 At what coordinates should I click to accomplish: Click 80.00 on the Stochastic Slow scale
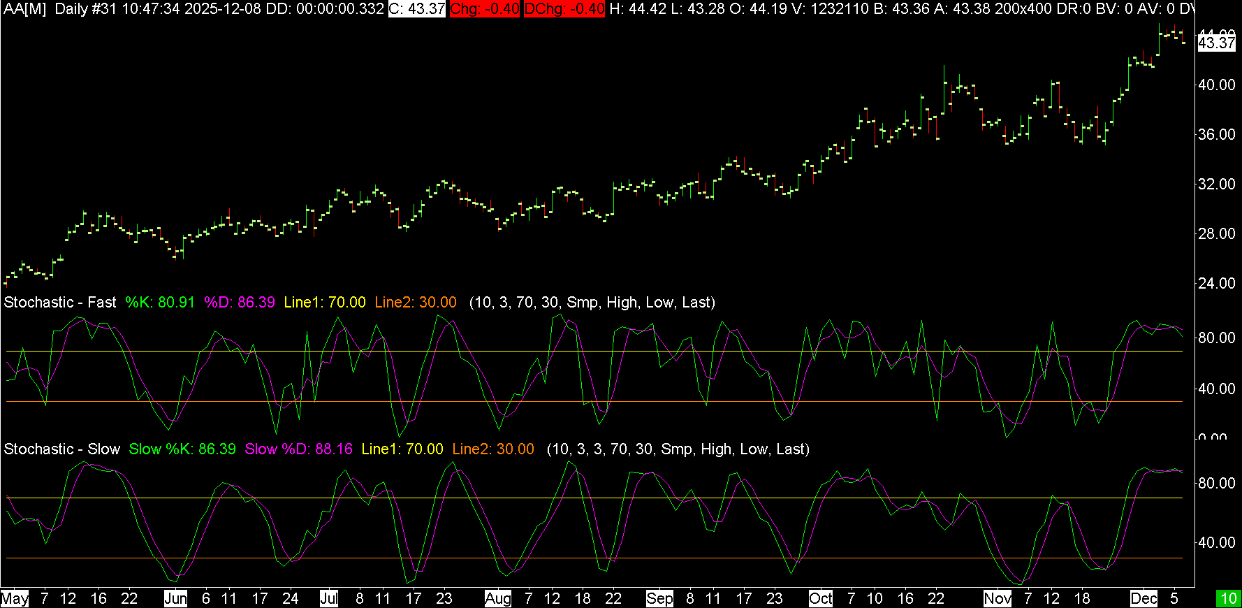pyautogui.click(x=1217, y=483)
